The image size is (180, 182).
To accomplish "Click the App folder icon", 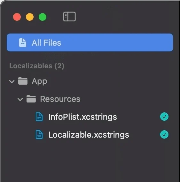I will tap(23, 81).
